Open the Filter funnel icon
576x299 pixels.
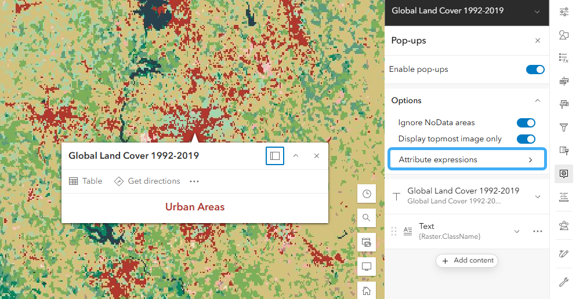564,127
